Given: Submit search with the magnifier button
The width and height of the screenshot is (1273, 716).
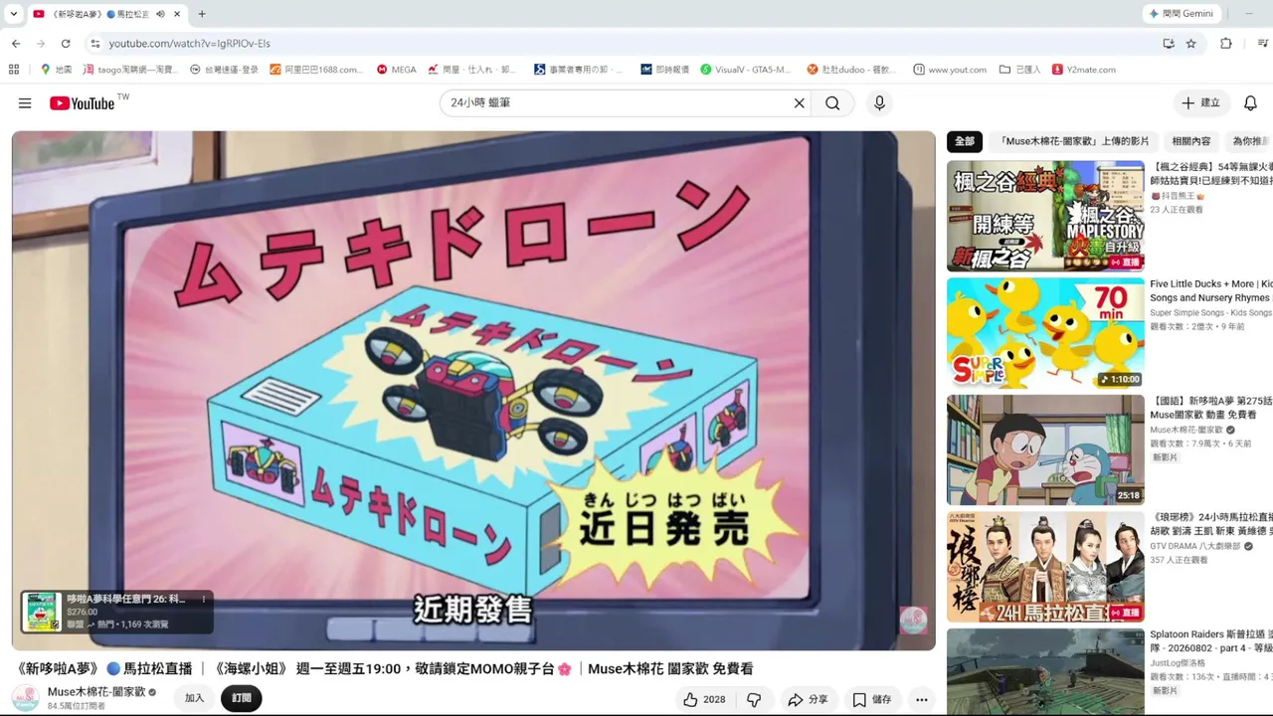Looking at the screenshot, I should [832, 103].
